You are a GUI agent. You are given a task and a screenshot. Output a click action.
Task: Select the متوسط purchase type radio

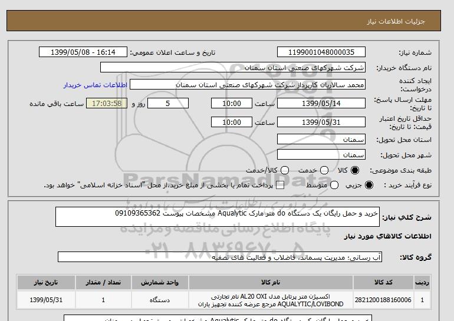334,185
